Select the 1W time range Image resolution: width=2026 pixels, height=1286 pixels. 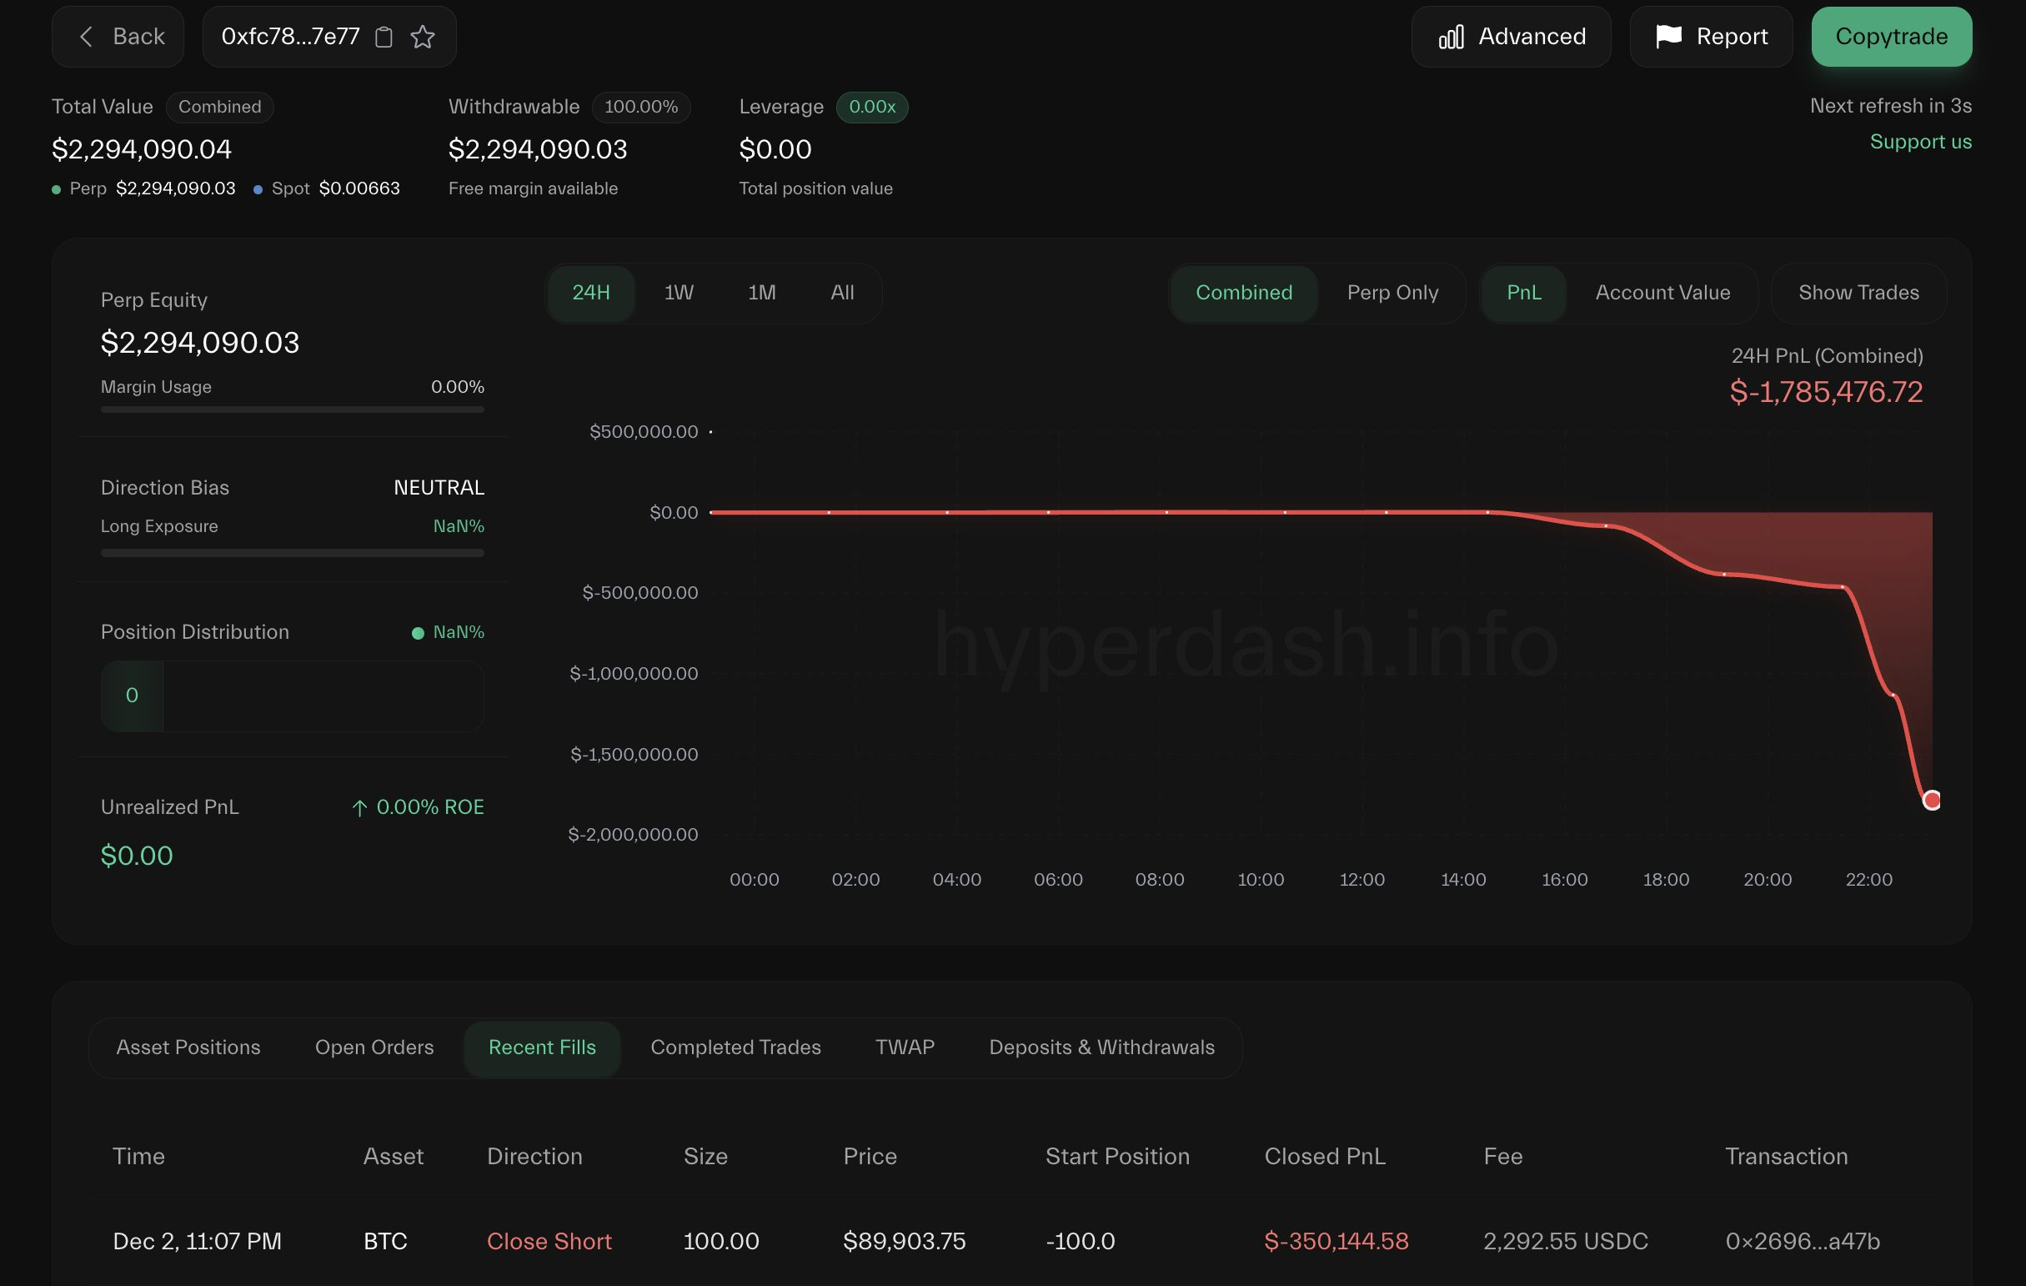(678, 293)
